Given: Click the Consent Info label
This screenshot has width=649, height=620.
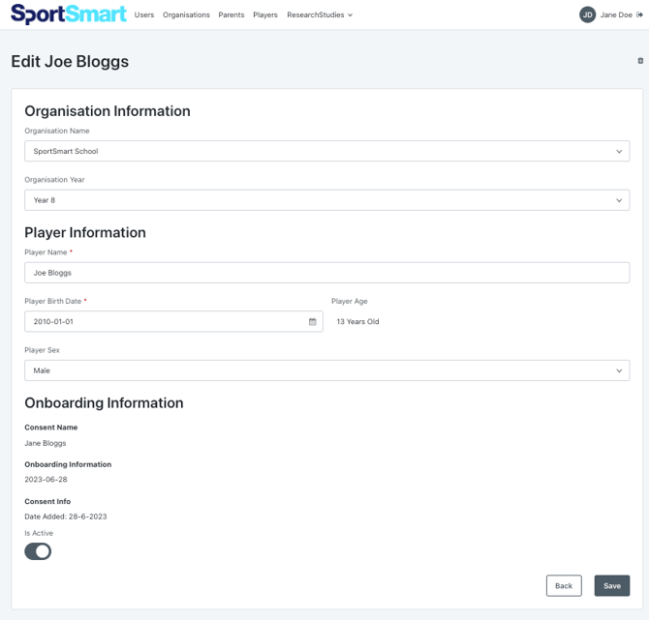Looking at the screenshot, I should click(47, 501).
